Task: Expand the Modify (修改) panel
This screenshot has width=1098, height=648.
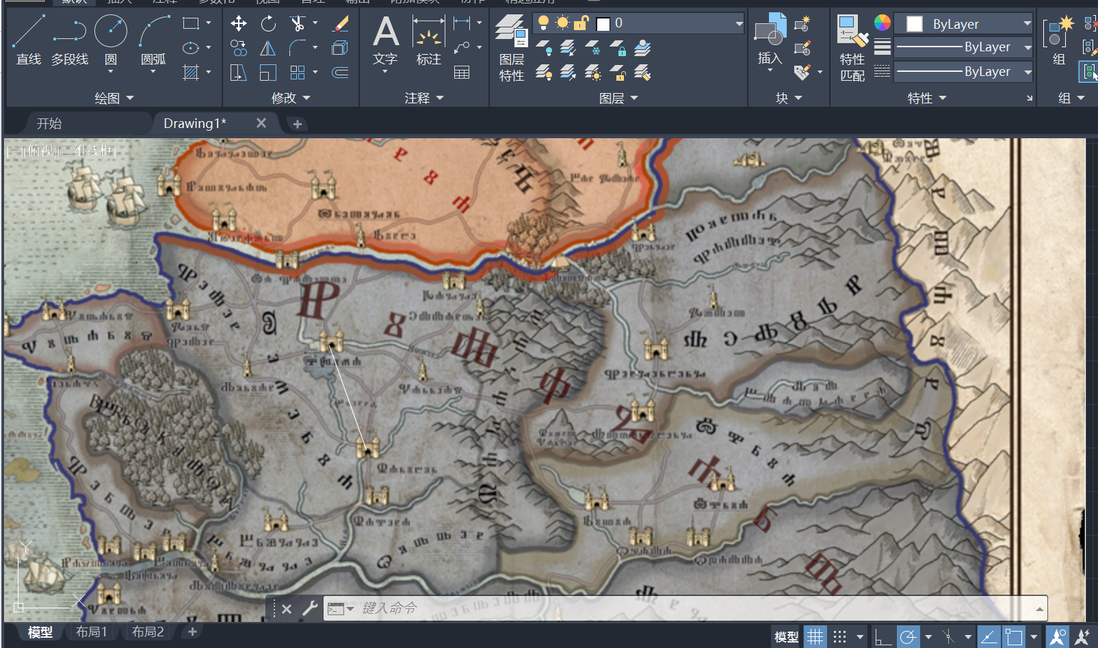Action: tap(291, 98)
